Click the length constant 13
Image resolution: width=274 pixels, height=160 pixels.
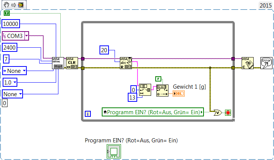(132, 97)
